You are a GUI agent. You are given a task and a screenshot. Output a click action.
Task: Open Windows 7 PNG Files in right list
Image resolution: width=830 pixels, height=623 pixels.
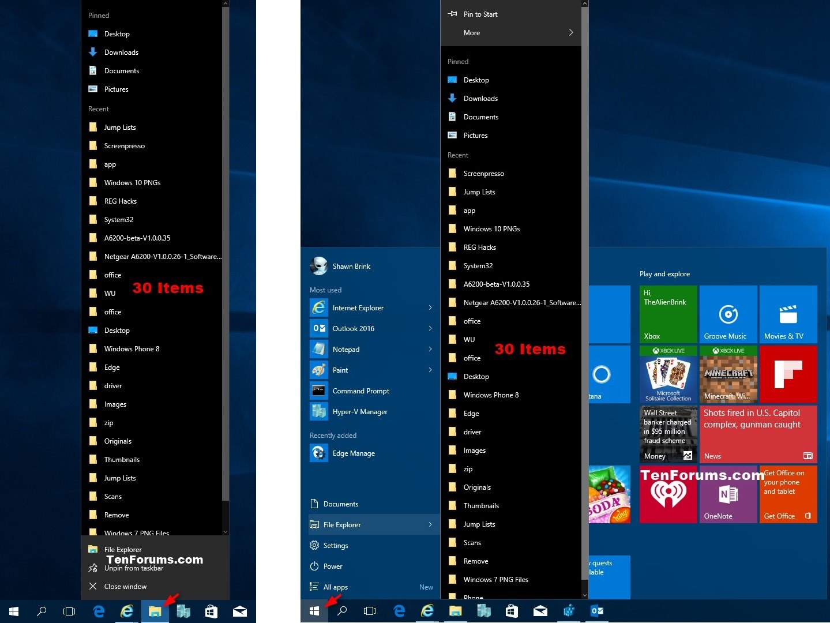(x=510, y=580)
